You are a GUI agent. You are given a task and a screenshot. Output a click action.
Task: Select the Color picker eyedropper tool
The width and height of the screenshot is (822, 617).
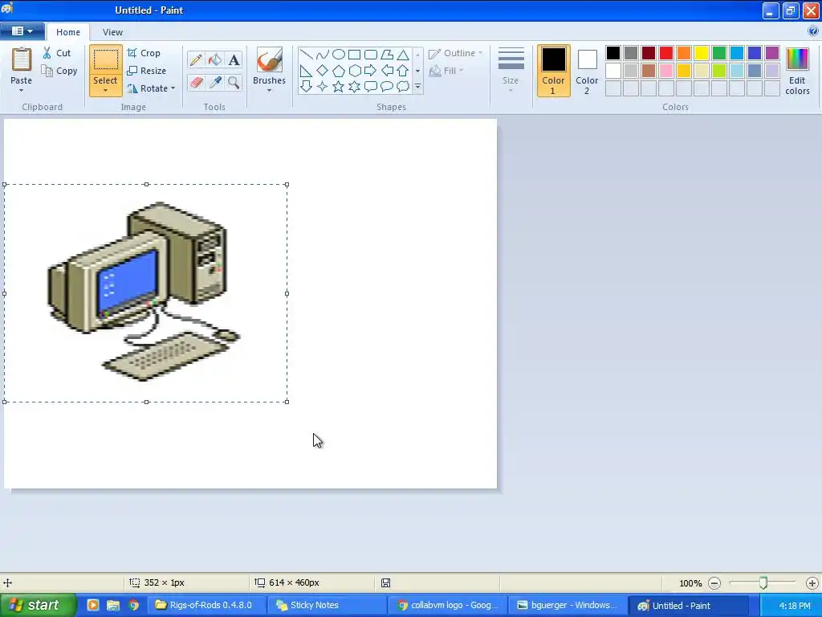[x=215, y=83]
